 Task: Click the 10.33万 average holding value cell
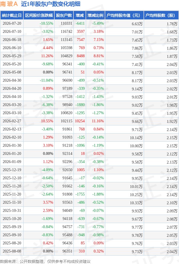tap(136, 203)
